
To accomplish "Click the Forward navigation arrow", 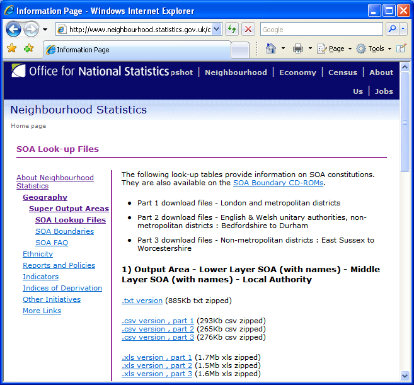I will click(x=31, y=30).
